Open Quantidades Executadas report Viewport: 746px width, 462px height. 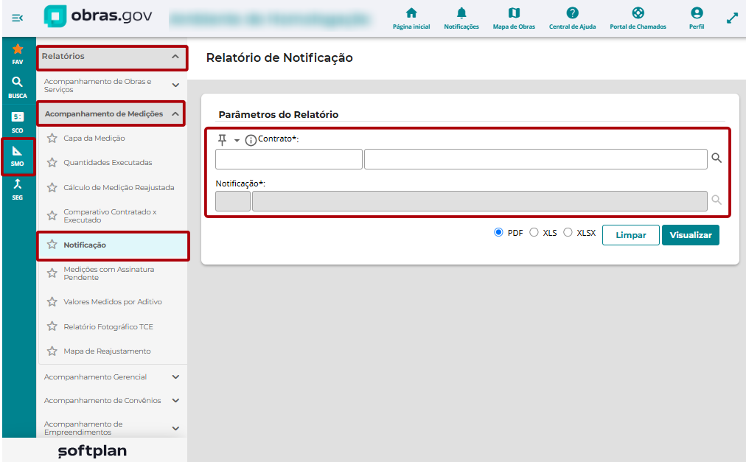(x=108, y=163)
